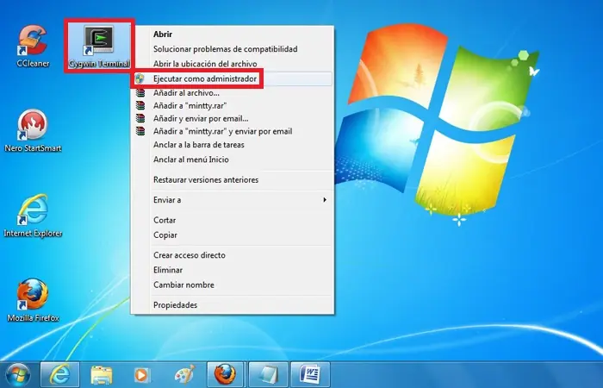
Task: Choose 'Ejecutar como administrador'
Action: [x=233, y=78]
